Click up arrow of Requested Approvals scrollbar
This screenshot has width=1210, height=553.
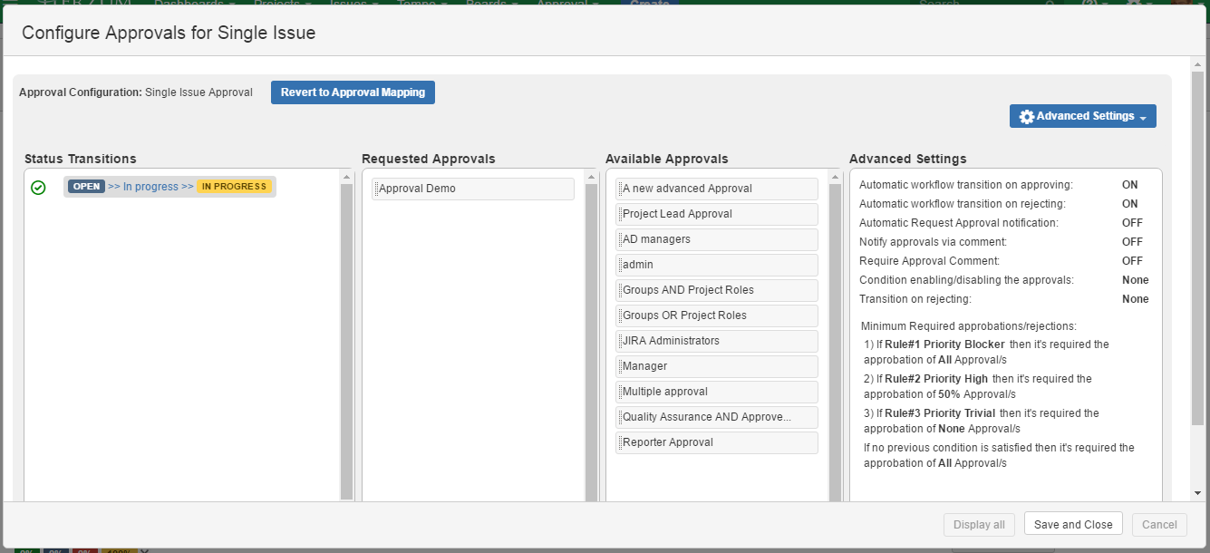click(591, 177)
